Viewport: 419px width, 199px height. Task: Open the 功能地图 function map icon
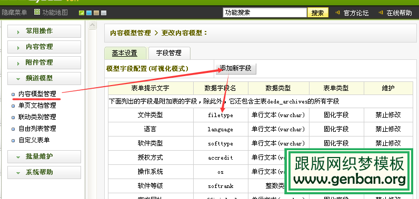coord(37,12)
